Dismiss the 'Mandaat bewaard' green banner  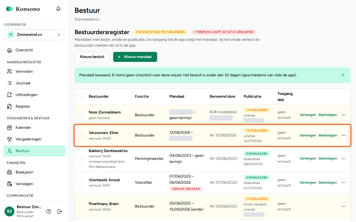(343, 75)
